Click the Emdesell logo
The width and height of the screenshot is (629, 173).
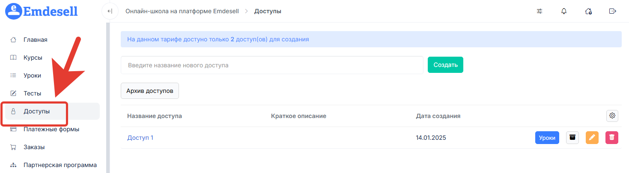point(42,11)
